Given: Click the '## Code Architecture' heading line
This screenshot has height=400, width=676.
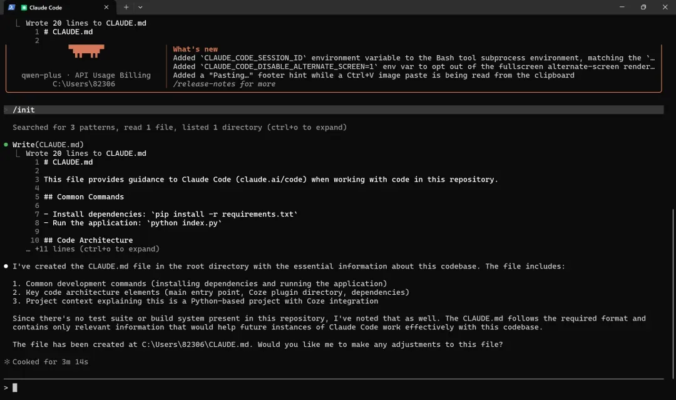Looking at the screenshot, I should 88,240.
